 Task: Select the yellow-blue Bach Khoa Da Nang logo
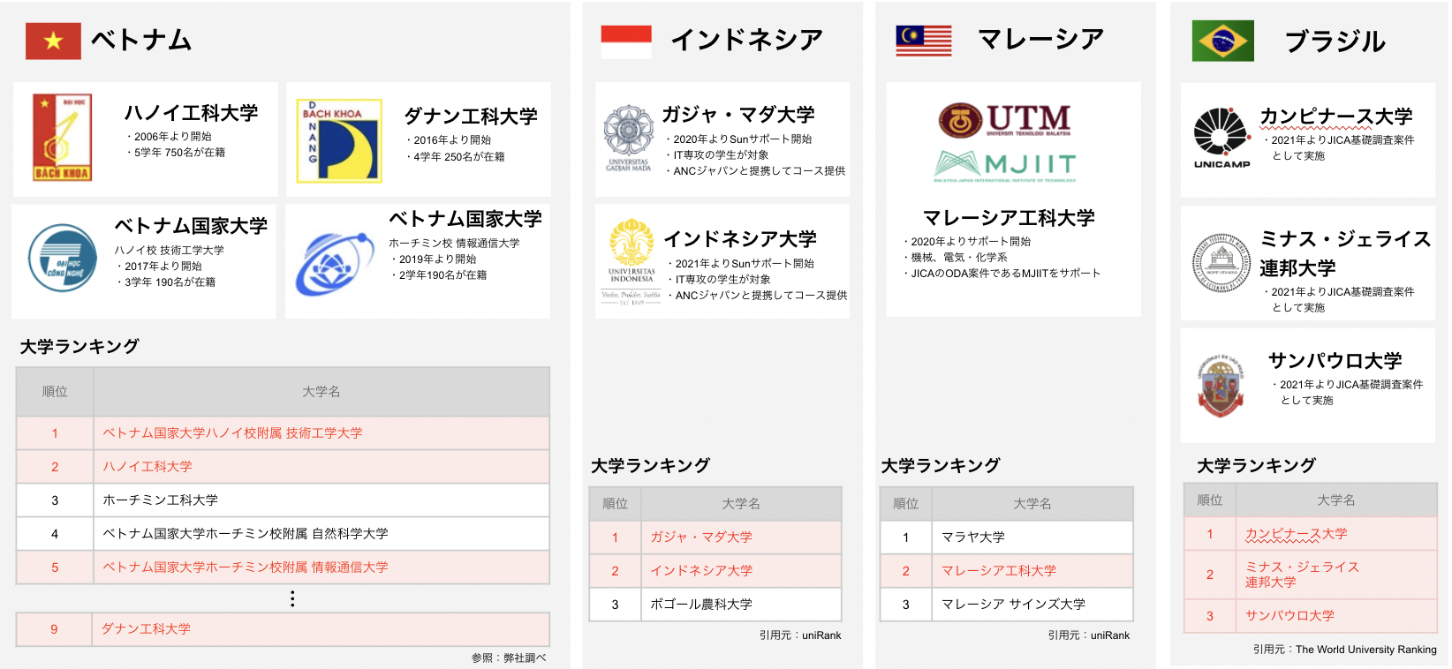339,140
